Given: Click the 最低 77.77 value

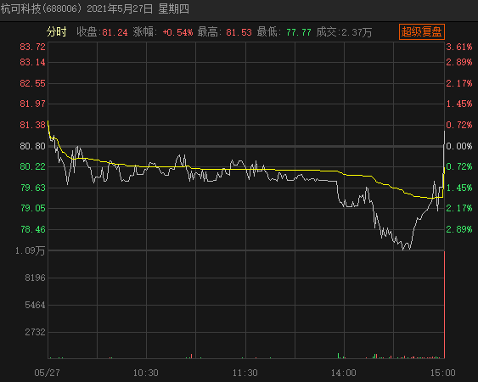Looking at the screenshot, I should 299,32.
